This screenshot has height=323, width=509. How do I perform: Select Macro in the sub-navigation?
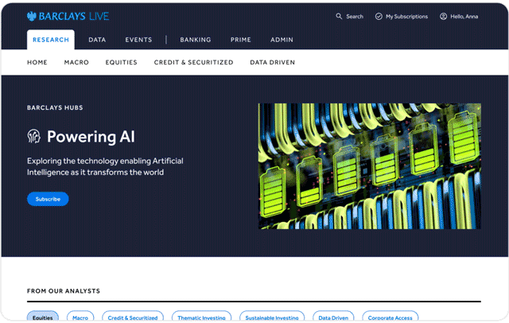click(76, 62)
